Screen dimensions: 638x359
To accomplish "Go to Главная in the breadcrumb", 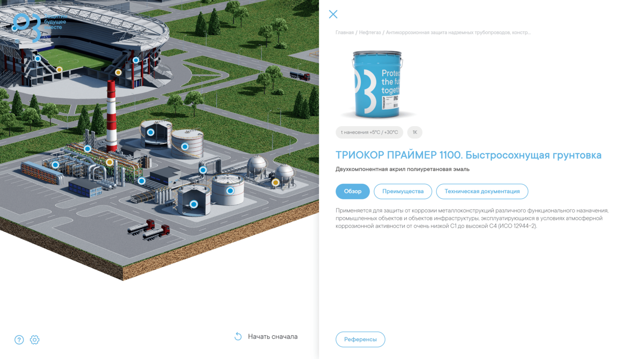I will tap(345, 32).
